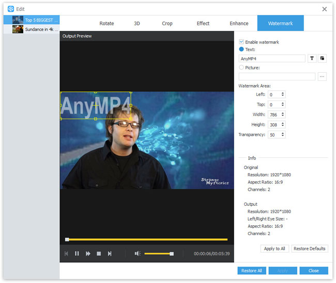Image resolution: width=336 pixels, height=283 pixels.
Task: Click the Restore Defaults button
Action: (310, 248)
